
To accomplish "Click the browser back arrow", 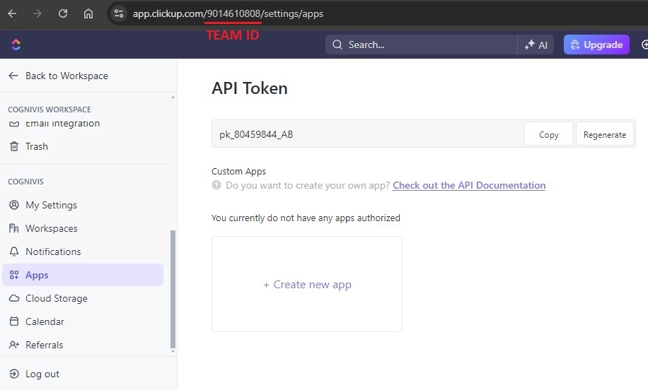I will 12,13.
